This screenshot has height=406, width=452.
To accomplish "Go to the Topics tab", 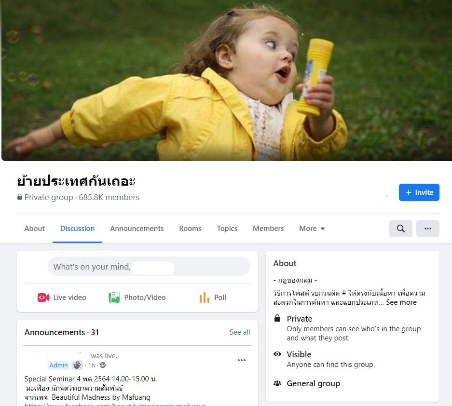I will [x=227, y=229].
